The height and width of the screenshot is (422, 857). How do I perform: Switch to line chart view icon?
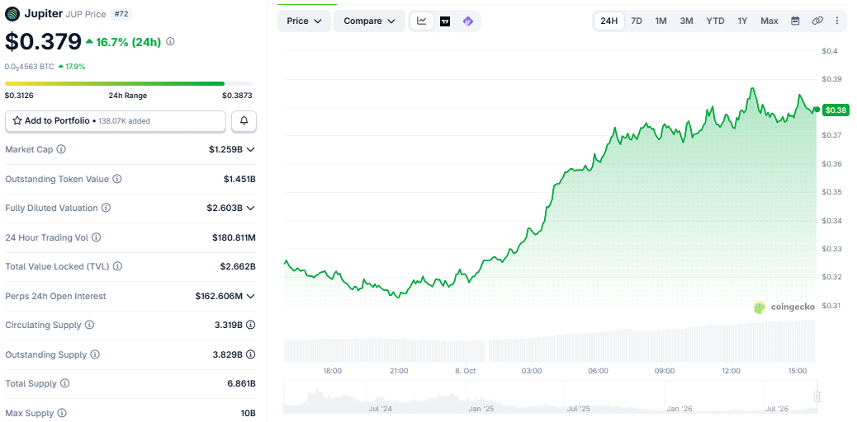421,21
